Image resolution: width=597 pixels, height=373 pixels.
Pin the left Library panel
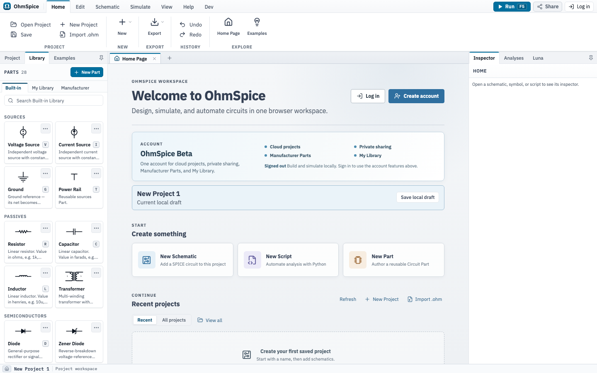[x=102, y=58]
